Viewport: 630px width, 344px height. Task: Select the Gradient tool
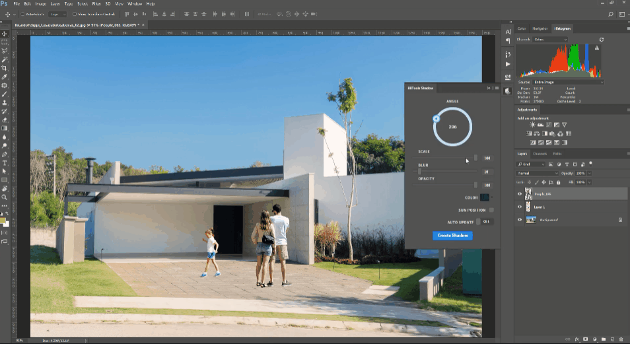point(5,128)
